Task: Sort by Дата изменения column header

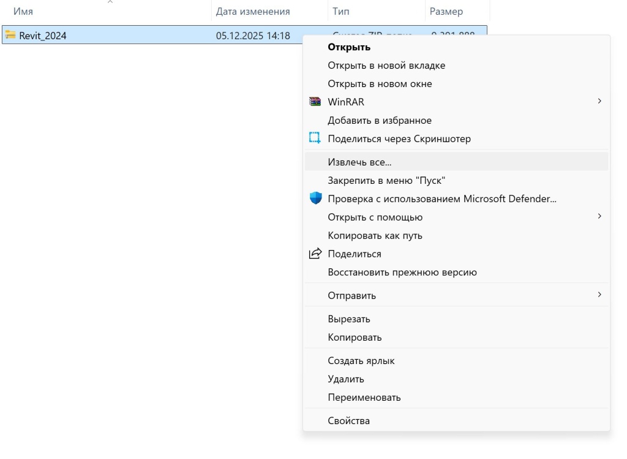Action: (x=253, y=11)
